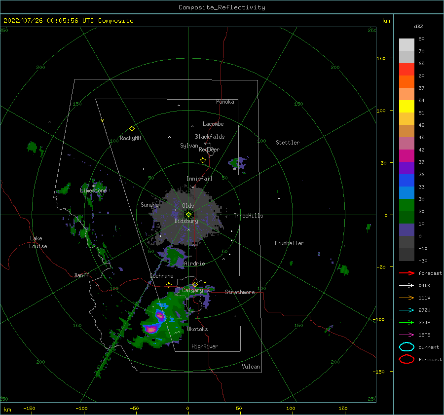Click the Cochrane label

pyautogui.click(x=161, y=276)
